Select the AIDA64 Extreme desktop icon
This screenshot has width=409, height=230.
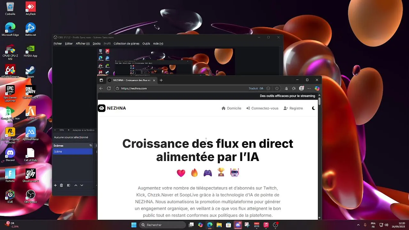(10, 71)
